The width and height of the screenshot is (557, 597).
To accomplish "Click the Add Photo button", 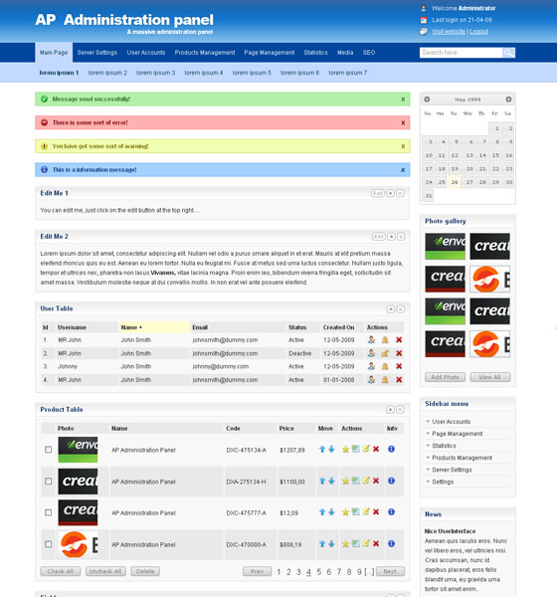I will pos(445,377).
